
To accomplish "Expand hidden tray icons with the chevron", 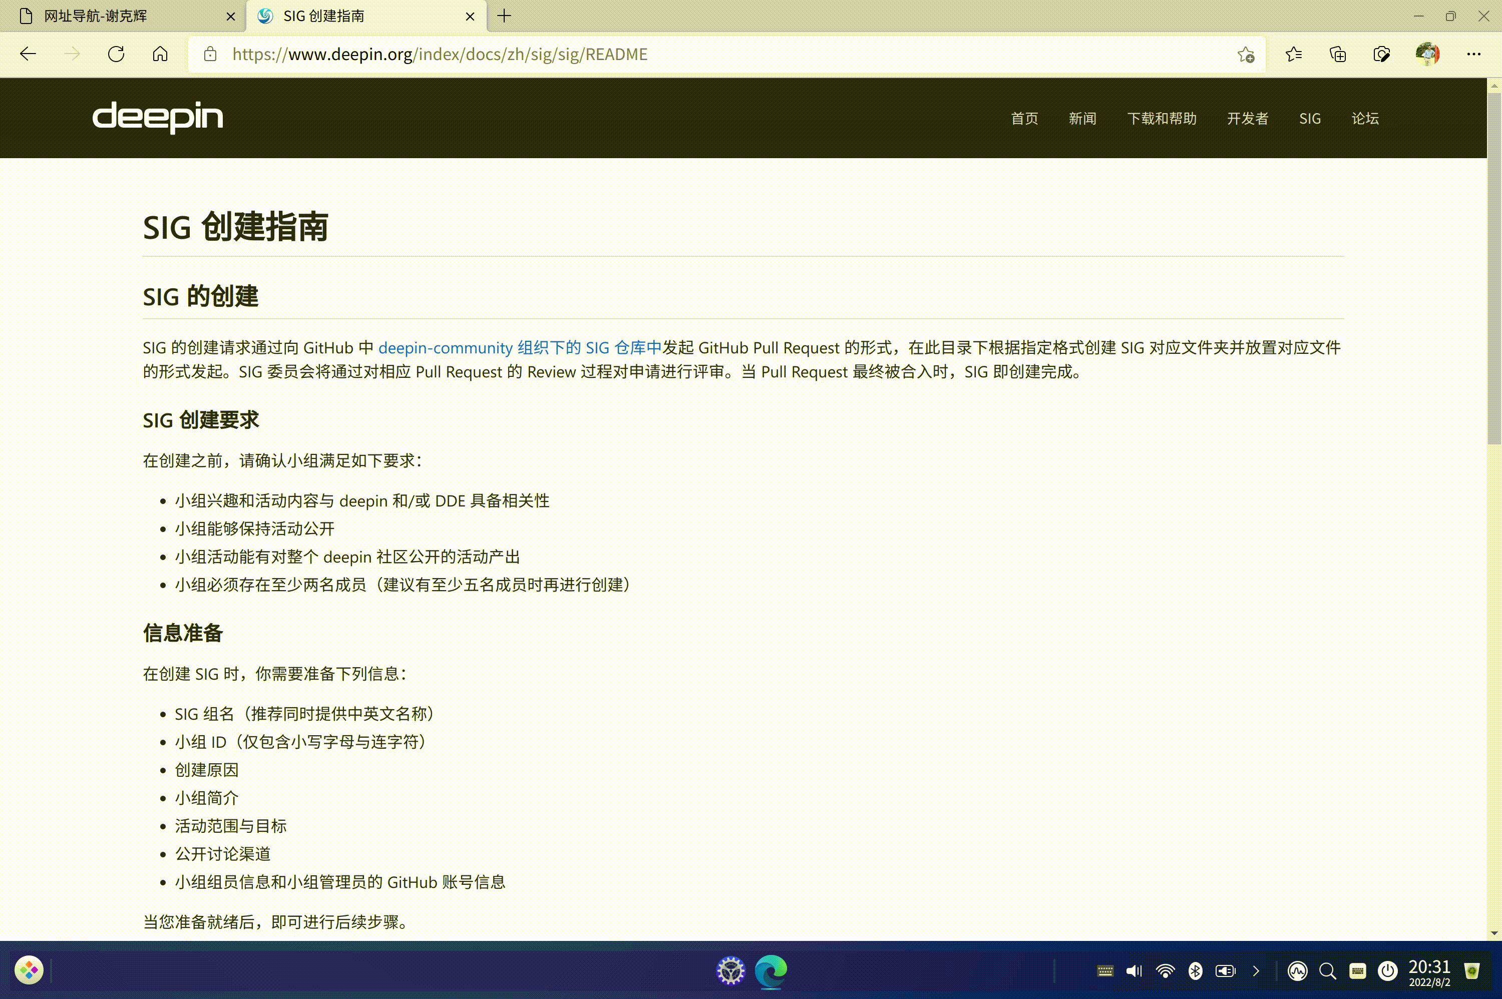I will click(1256, 970).
